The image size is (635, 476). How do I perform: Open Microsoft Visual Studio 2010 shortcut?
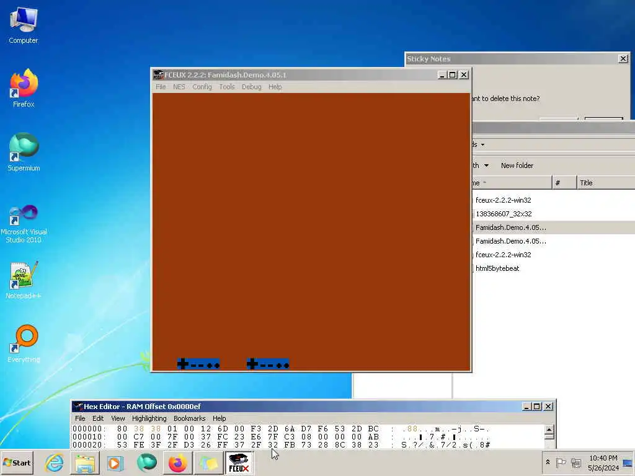(x=24, y=223)
